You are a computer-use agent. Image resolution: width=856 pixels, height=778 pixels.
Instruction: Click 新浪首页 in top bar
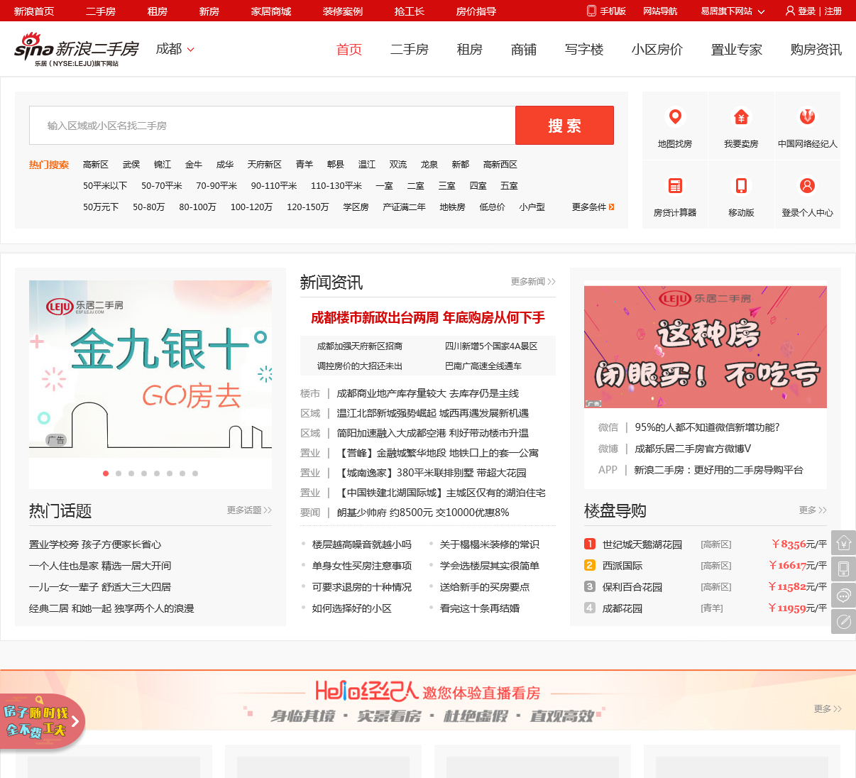coord(34,11)
